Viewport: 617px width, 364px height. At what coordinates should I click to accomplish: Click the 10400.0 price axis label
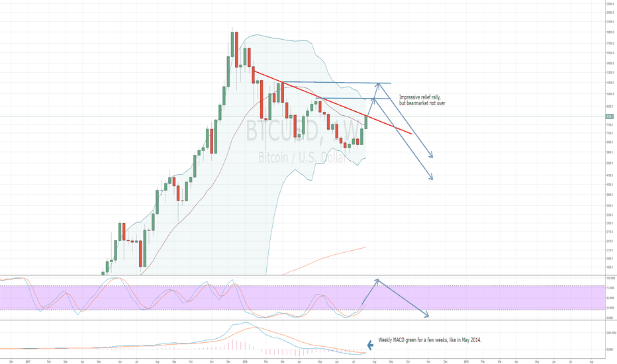pyautogui.click(x=610, y=94)
